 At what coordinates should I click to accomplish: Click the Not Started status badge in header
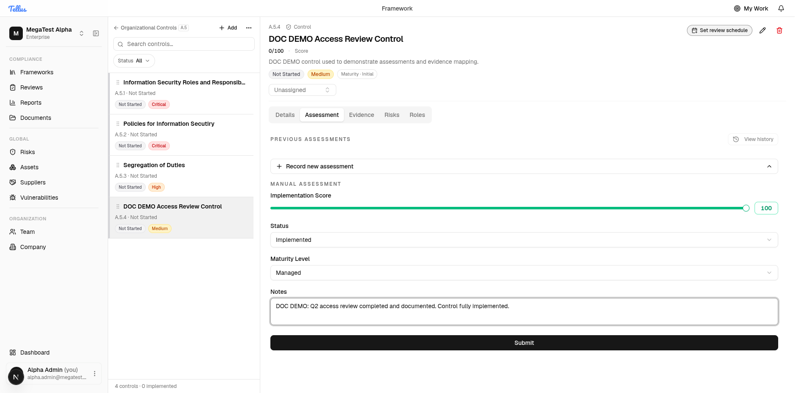pyautogui.click(x=286, y=74)
